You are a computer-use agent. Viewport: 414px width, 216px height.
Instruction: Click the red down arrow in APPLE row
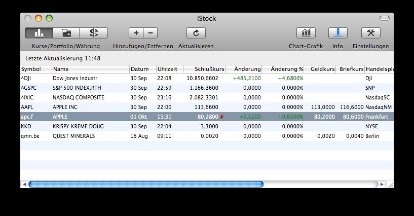coord(222,117)
